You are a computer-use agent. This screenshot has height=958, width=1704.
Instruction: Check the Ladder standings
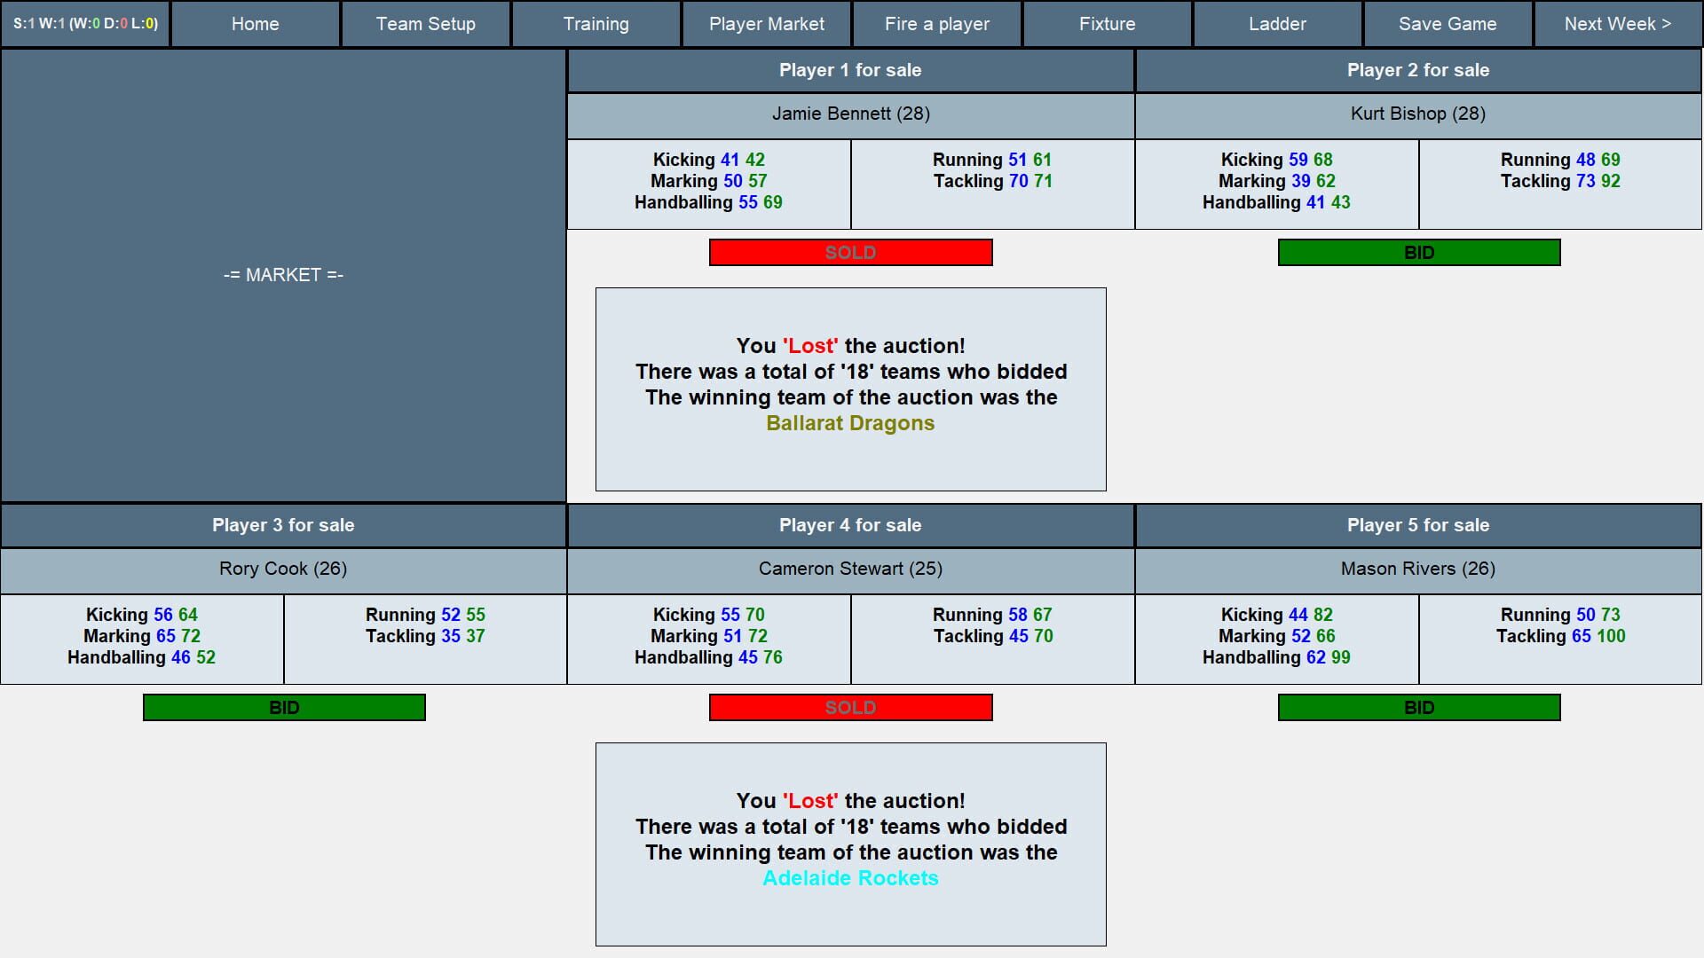[x=1277, y=24]
